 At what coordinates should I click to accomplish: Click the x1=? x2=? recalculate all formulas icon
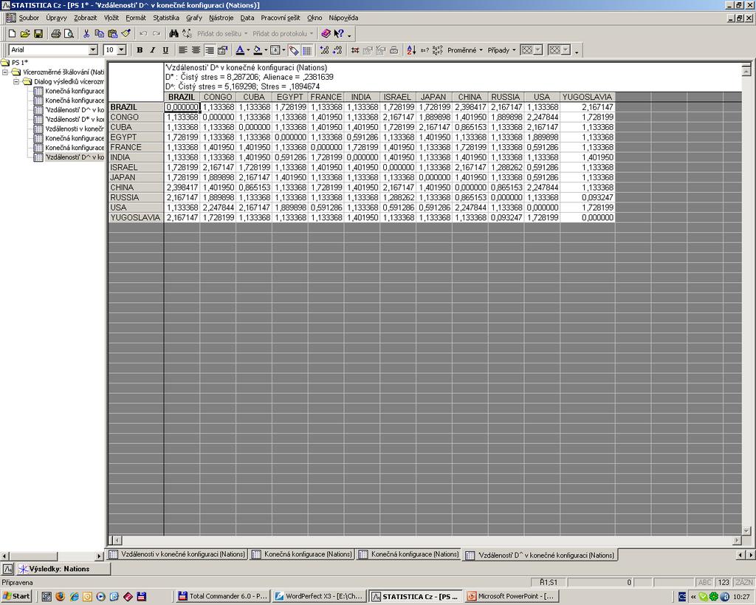point(437,49)
